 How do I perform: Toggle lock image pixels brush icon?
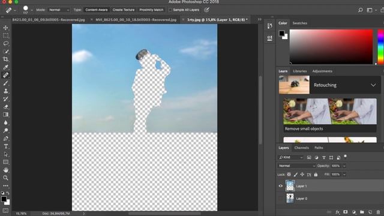tap(296, 175)
